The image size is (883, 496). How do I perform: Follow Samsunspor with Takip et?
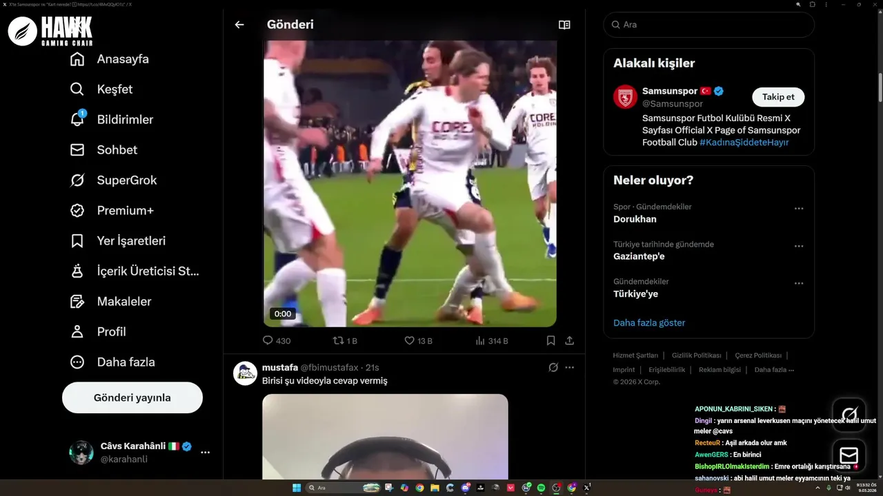point(778,97)
